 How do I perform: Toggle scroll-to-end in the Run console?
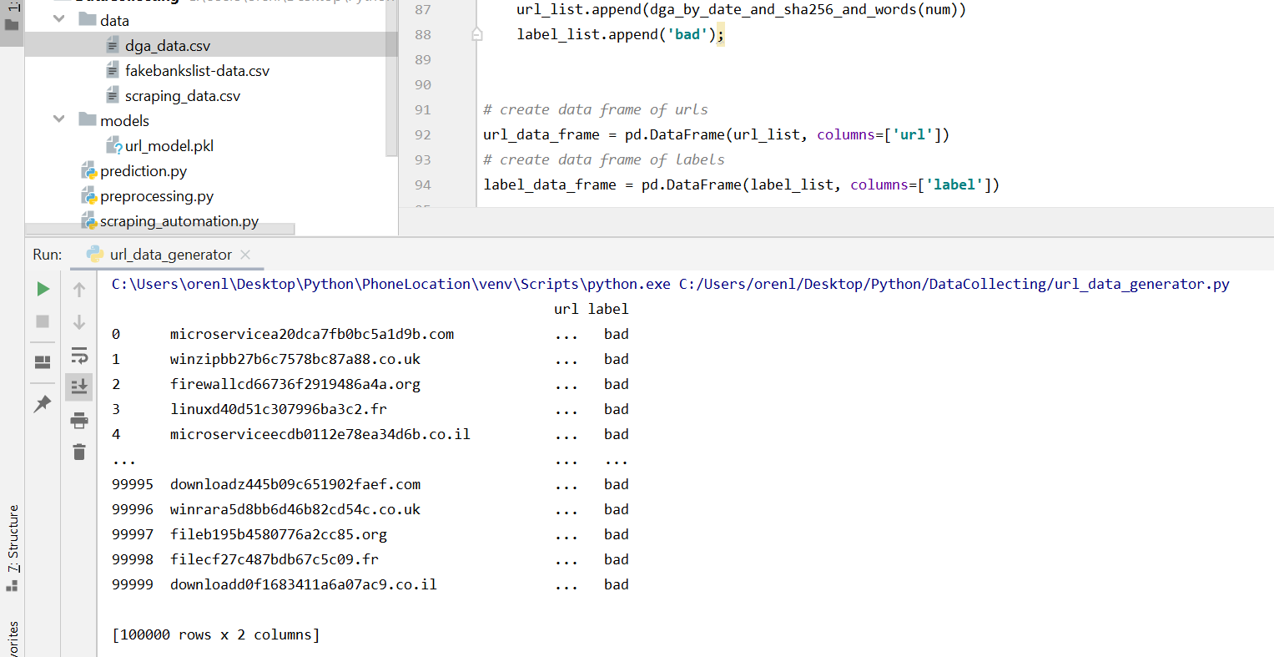79,387
